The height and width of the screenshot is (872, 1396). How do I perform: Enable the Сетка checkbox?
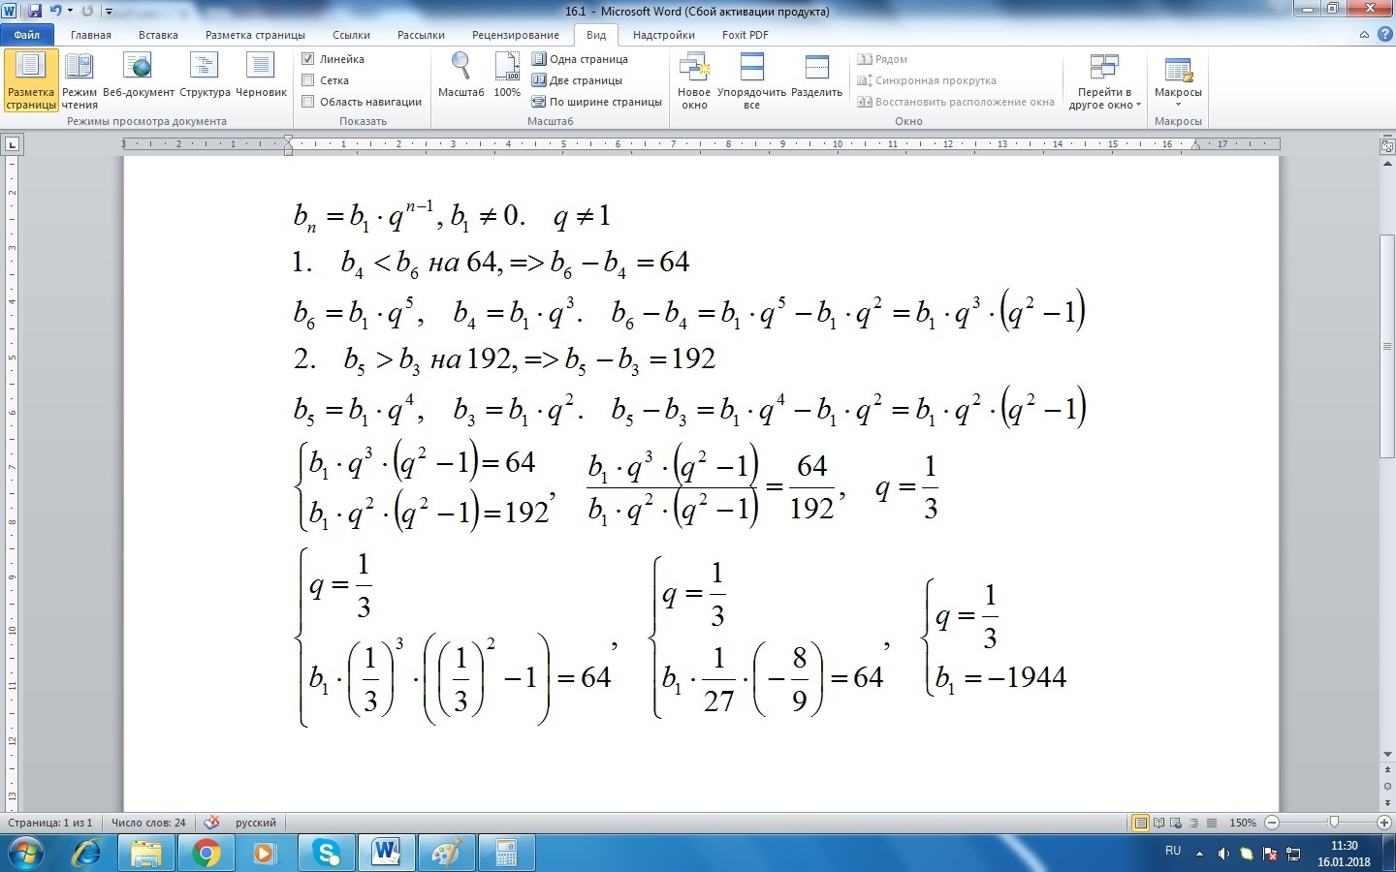click(x=306, y=79)
